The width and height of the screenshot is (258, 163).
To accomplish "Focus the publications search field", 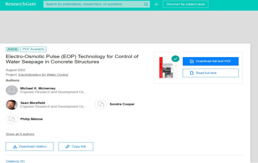I will click(96, 4).
